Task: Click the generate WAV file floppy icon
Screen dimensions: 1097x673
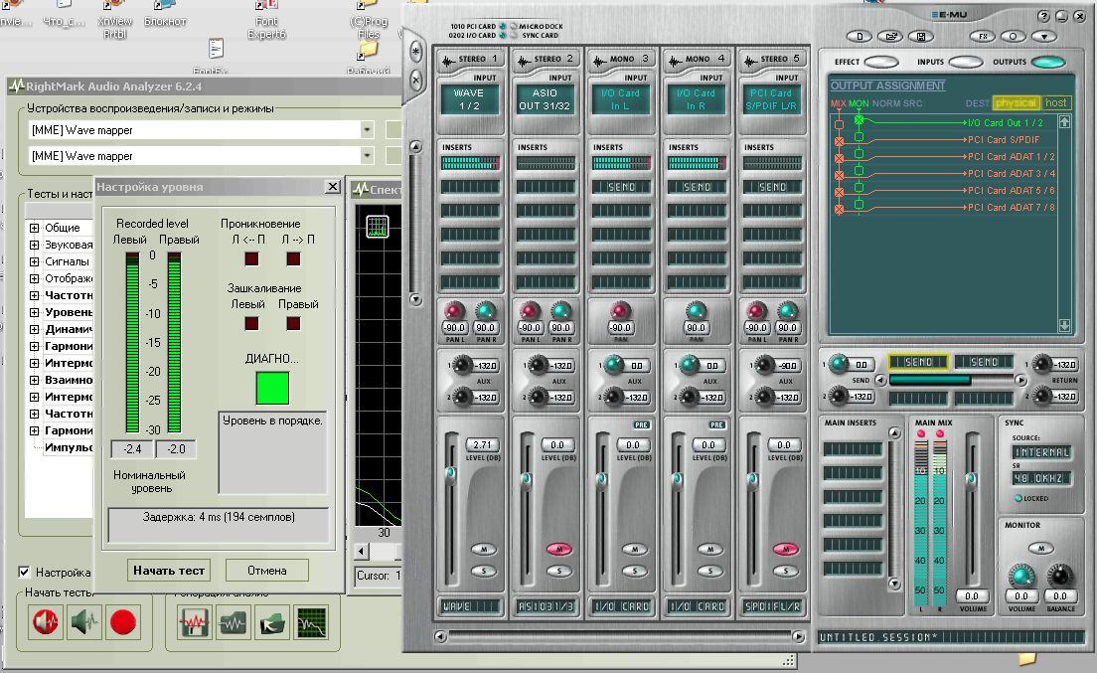Action: (195, 622)
